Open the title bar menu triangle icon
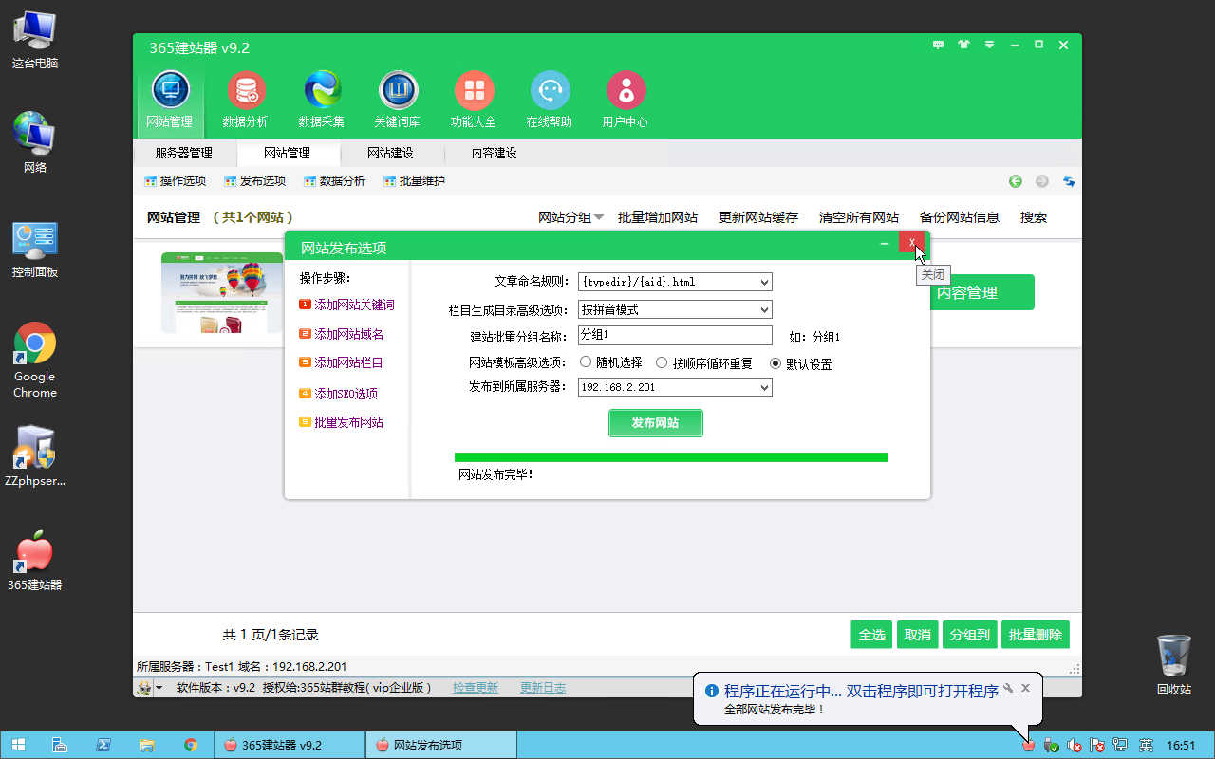Viewport: 1215px width, 759px height. click(x=989, y=45)
